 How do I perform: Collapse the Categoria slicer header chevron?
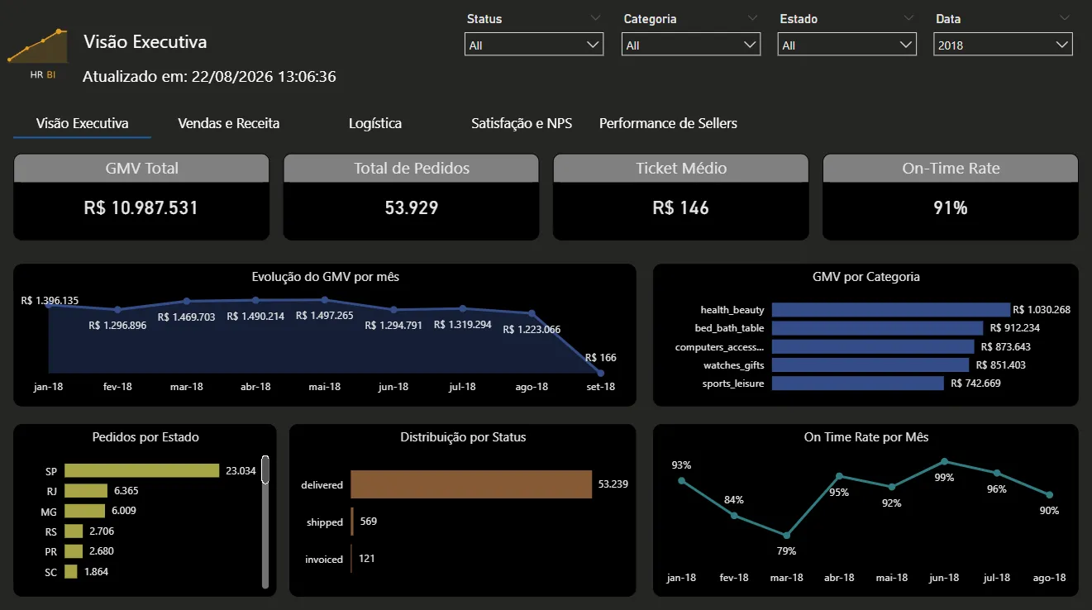[x=752, y=18]
